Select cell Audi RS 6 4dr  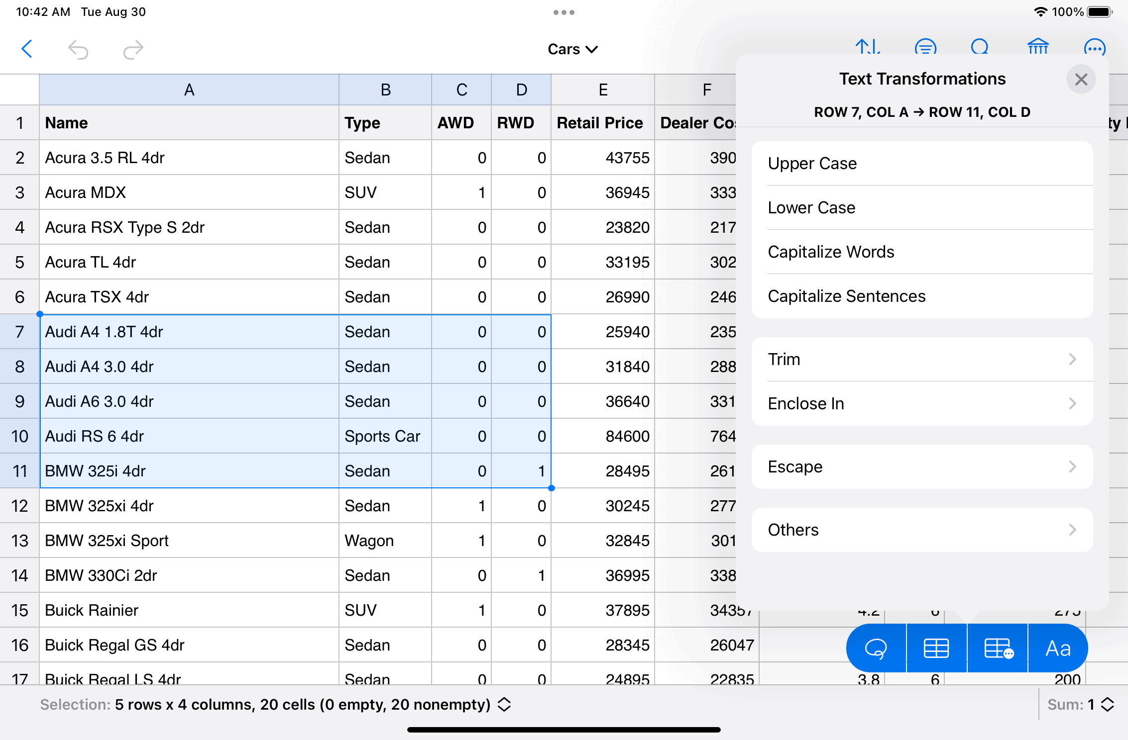(x=189, y=436)
